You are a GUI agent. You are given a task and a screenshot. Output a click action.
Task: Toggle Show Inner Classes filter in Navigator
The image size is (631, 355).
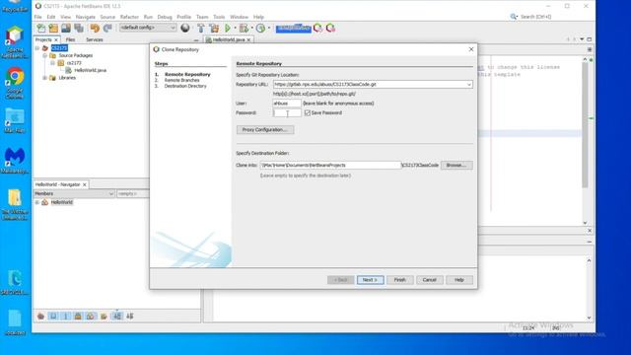(x=91, y=316)
